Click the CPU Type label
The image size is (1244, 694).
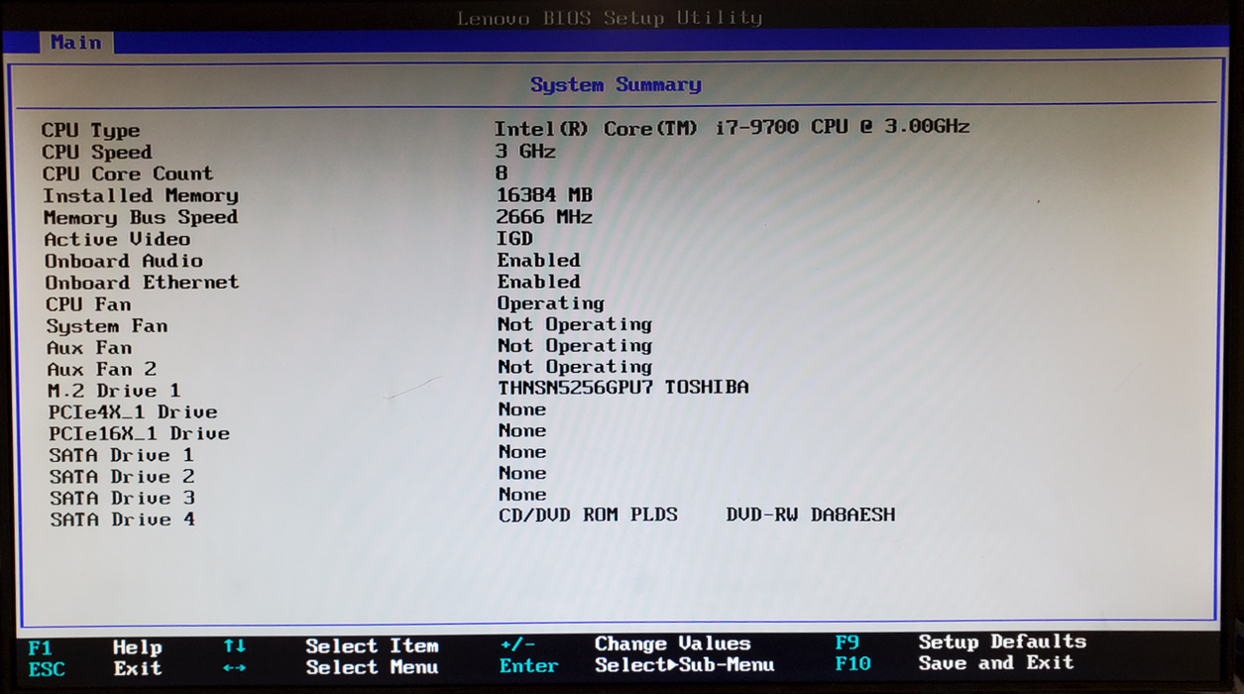click(90, 131)
